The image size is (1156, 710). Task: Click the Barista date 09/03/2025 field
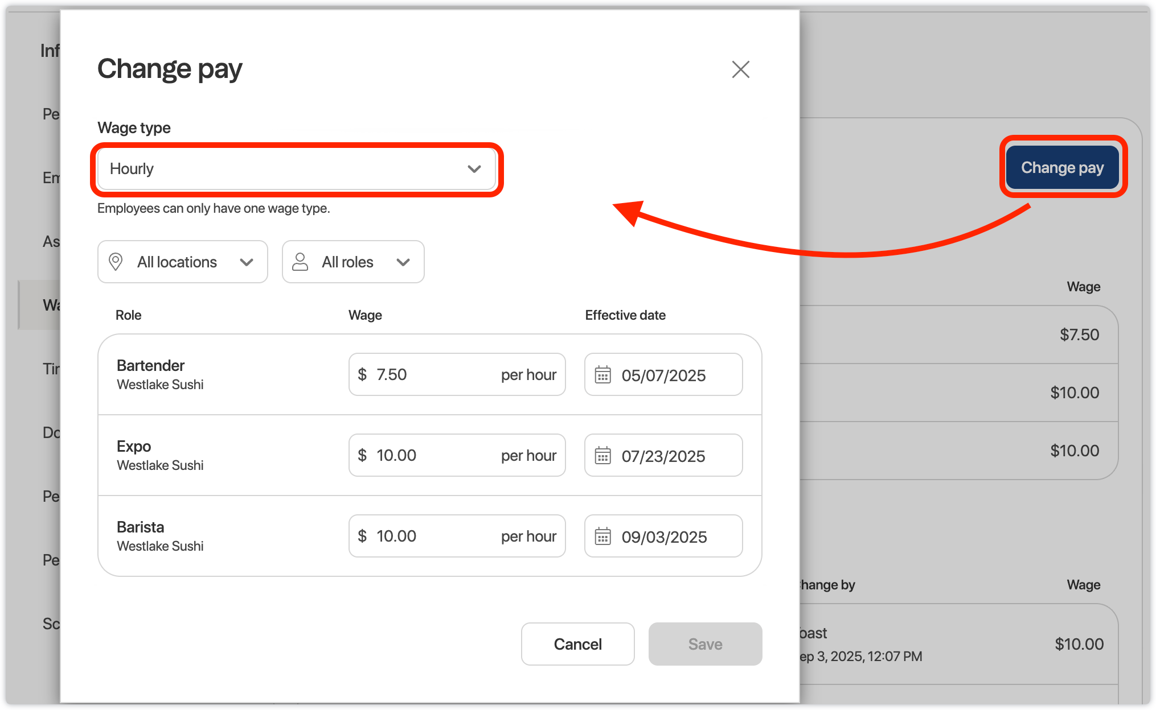point(664,537)
